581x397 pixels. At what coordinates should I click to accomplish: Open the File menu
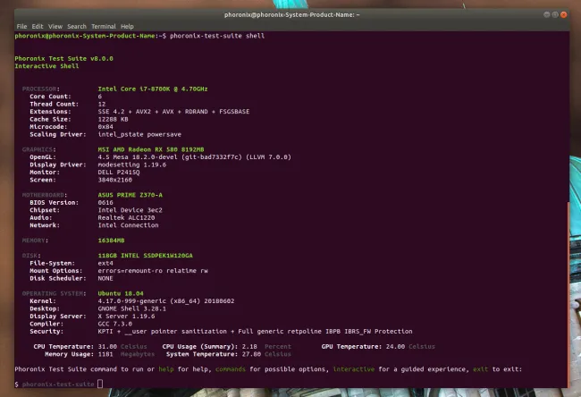21,26
